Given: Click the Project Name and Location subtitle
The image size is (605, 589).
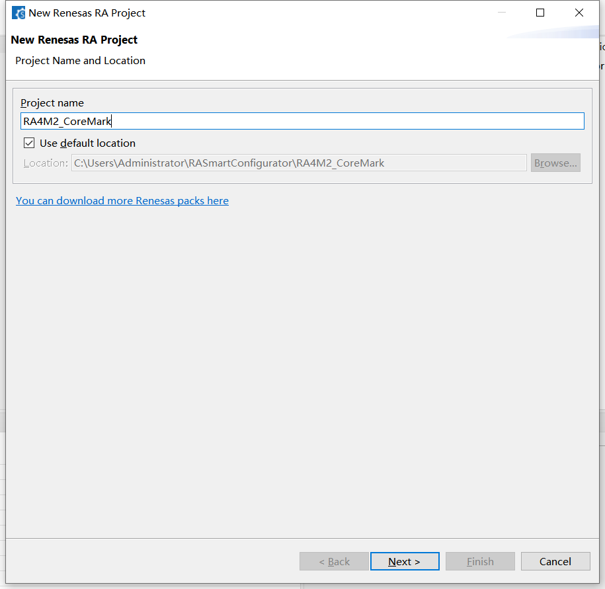Looking at the screenshot, I should coord(80,61).
